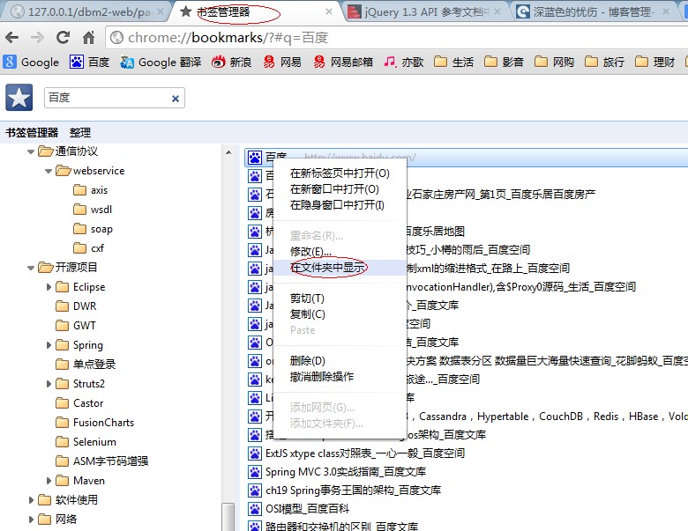Expand the 软件使用 folder

coord(31,500)
